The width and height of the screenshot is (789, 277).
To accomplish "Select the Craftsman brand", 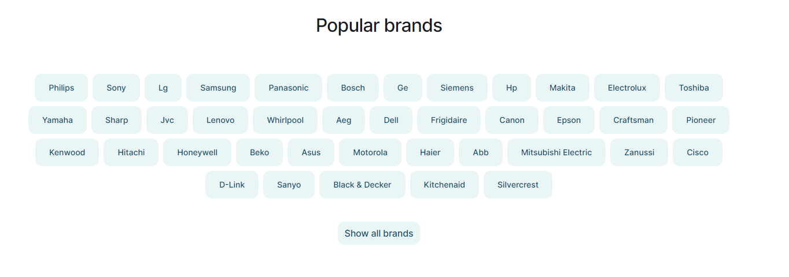I will (633, 120).
